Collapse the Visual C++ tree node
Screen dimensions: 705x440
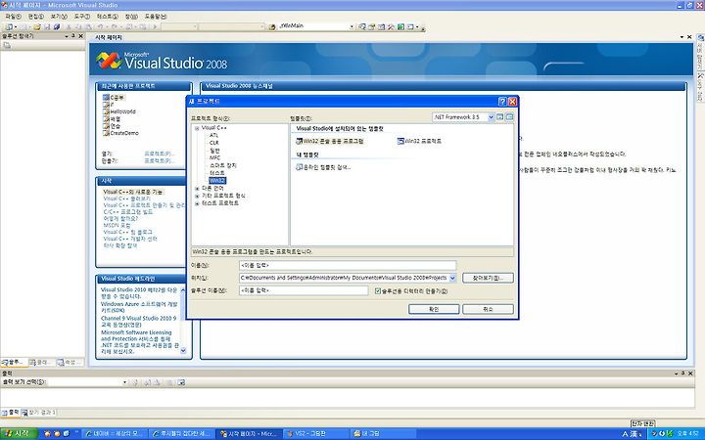197,128
